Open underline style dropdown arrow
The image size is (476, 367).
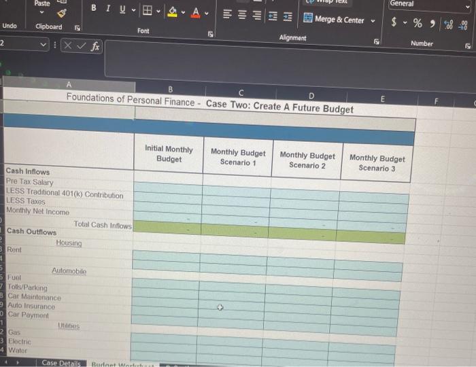[x=133, y=10]
